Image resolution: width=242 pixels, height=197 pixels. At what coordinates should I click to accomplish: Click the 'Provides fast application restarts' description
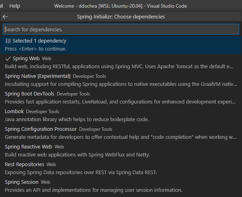click(x=120, y=102)
